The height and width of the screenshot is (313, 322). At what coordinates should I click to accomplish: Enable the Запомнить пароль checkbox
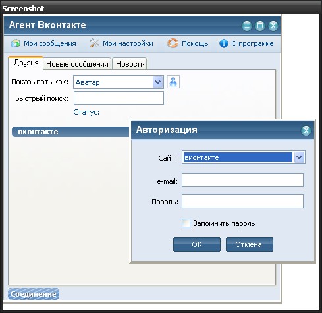tap(186, 223)
